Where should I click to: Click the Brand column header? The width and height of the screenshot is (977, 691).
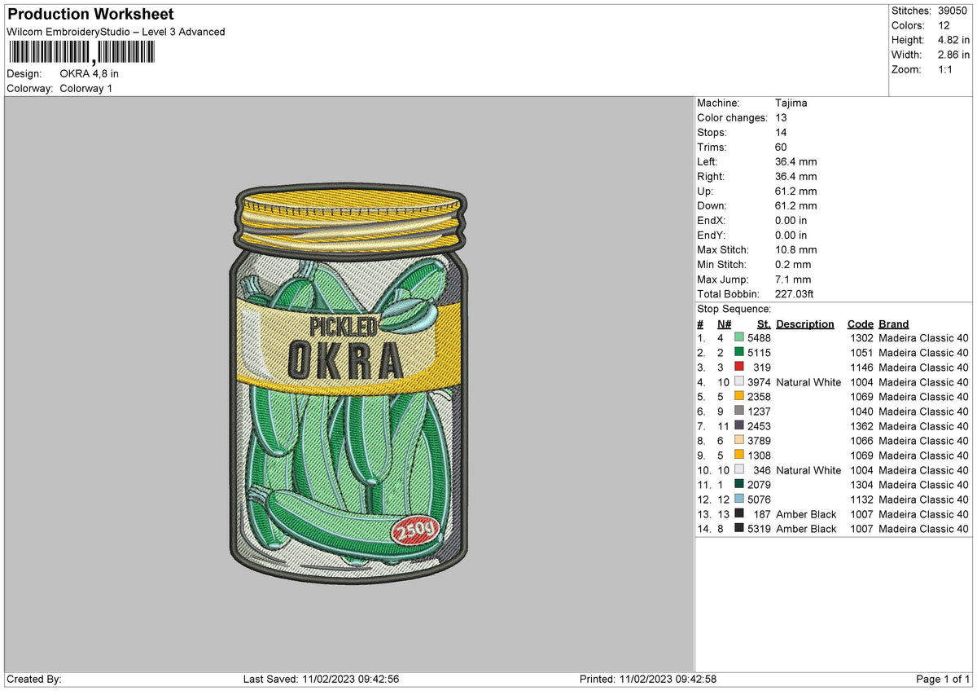(x=893, y=323)
